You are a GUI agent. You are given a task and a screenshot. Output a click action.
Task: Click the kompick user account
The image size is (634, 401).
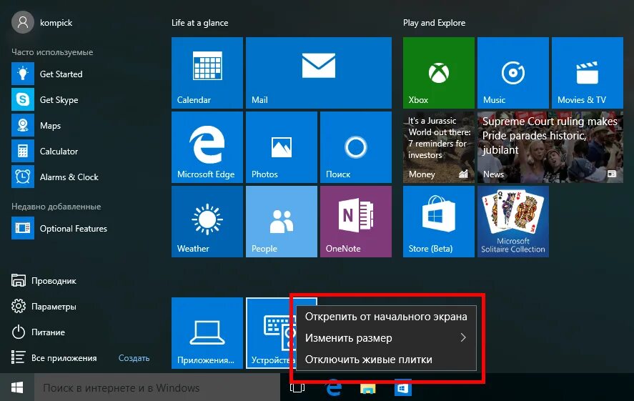click(42, 23)
